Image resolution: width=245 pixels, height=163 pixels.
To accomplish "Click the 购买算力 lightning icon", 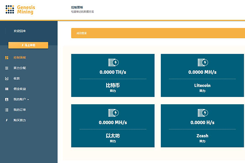I will tap(7, 120).
